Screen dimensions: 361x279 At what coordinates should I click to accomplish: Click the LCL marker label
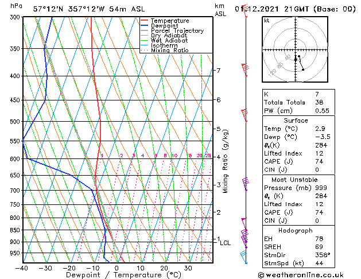pos(225,243)
